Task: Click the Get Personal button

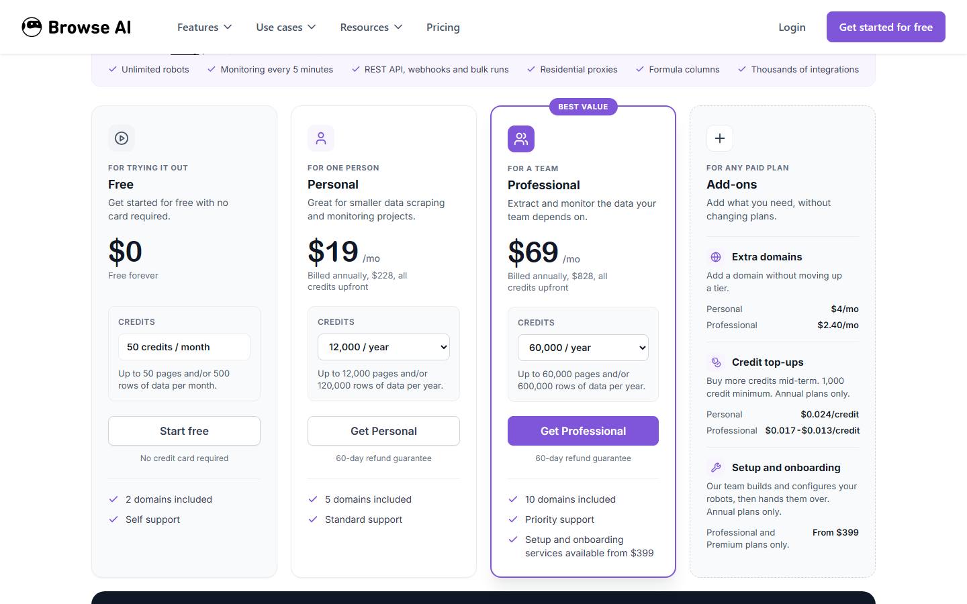Action: click(x=383, y=431)
